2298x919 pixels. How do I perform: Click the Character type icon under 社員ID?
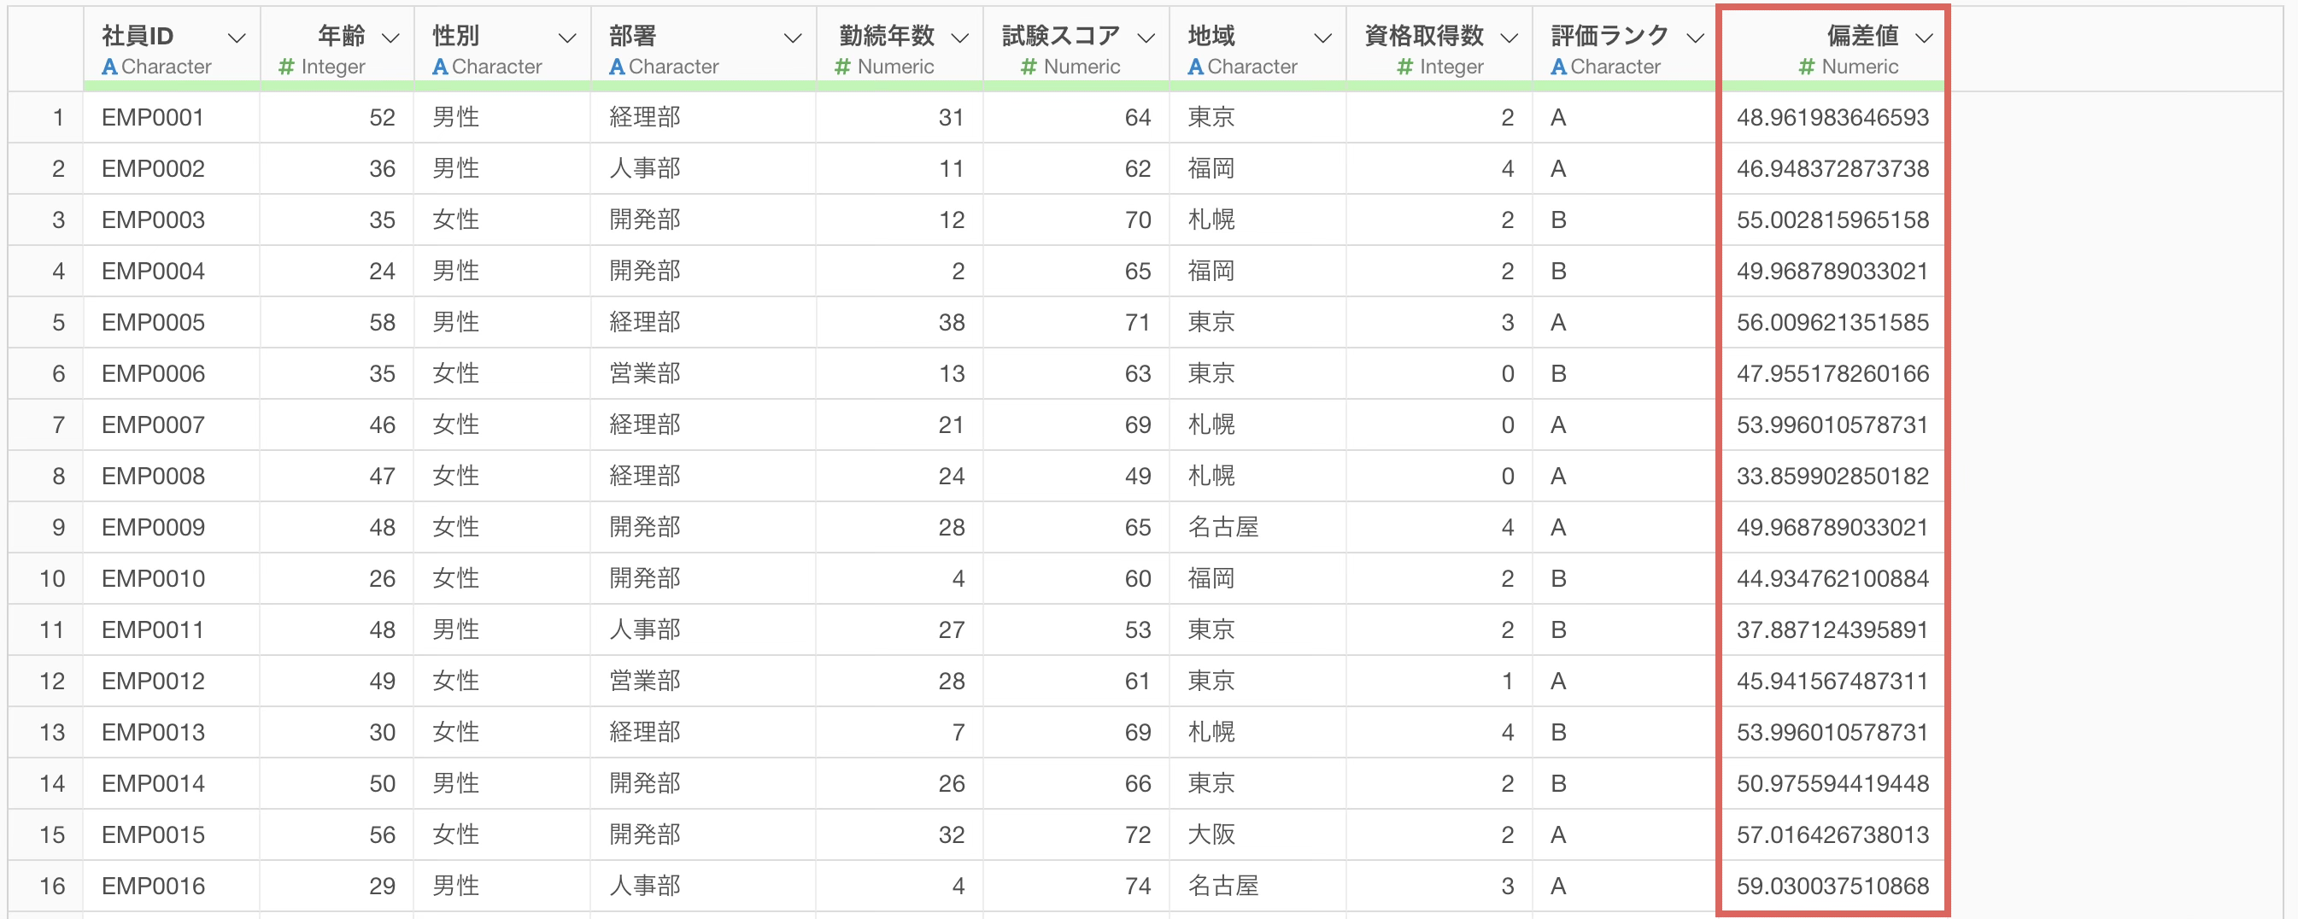click(109, 67)
